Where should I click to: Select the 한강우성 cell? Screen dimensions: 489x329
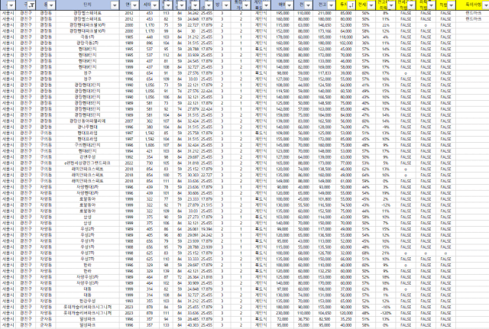click(x=88, y=301)
